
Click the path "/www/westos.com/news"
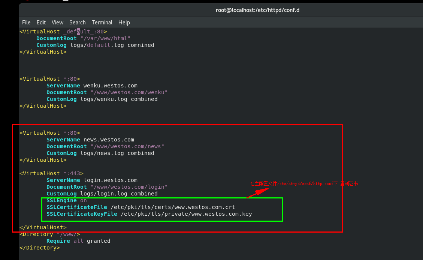[x=127, y=146]
